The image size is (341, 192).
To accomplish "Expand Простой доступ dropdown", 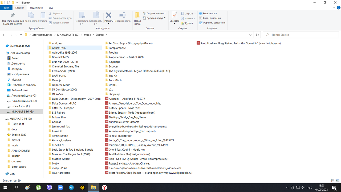I will (x=154, y=18).
